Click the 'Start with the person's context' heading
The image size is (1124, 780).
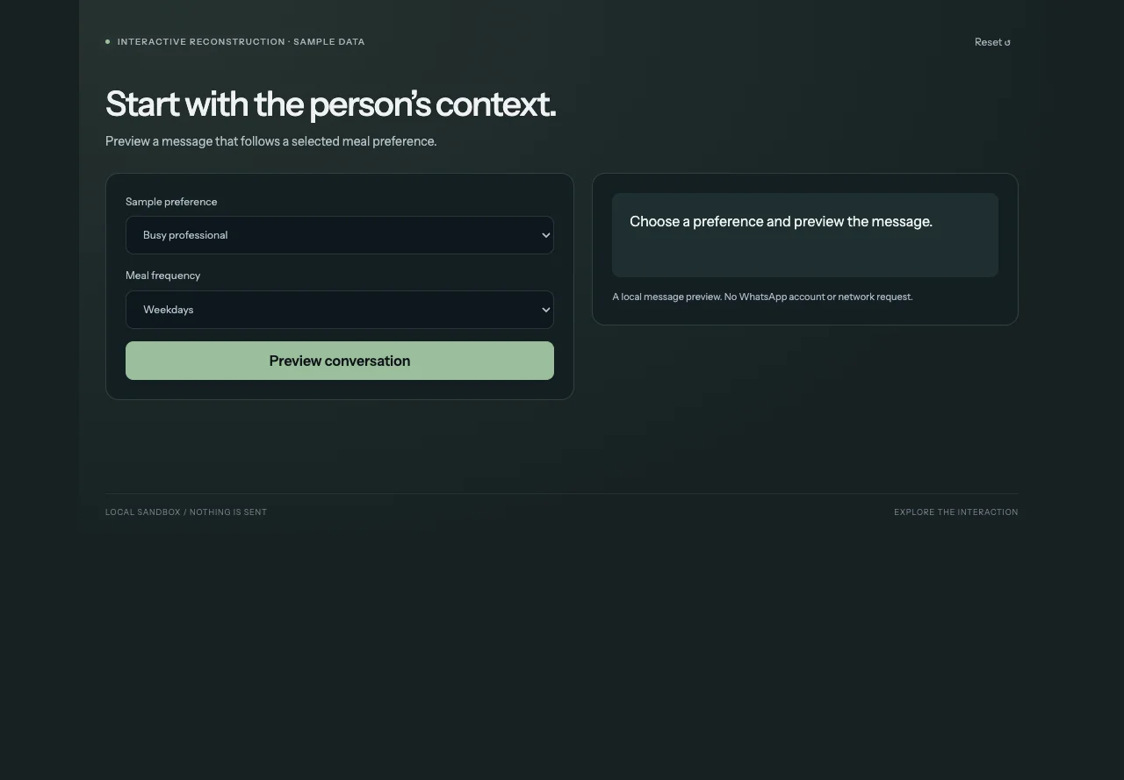331,104
